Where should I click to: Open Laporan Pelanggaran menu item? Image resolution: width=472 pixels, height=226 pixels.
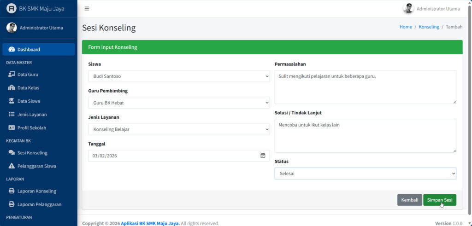[x=39, y=204]
